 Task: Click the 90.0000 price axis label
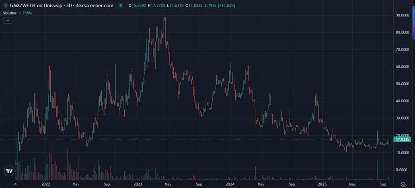point(403,15)
